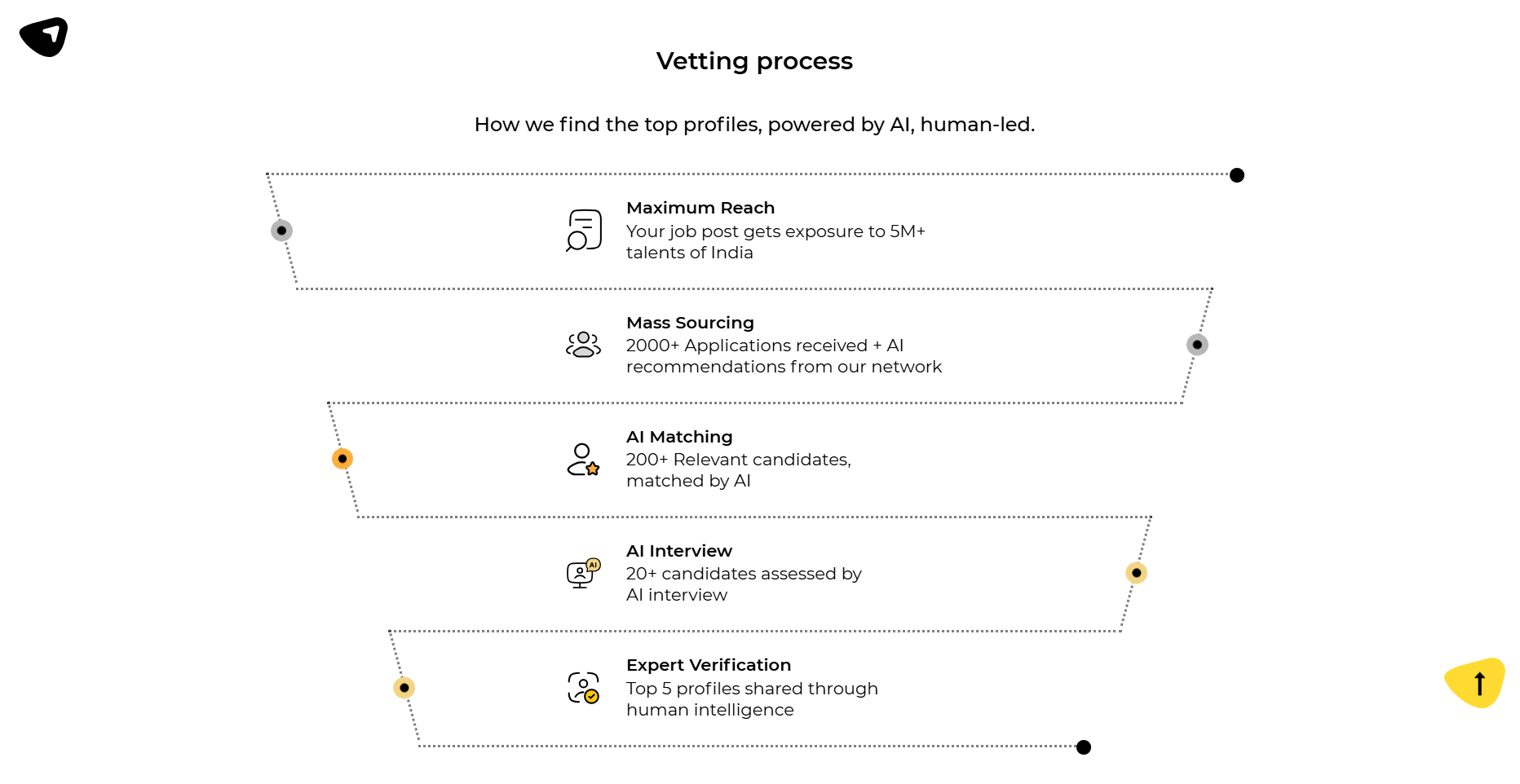Open the AI Interview monitor icon

[579, 573]
